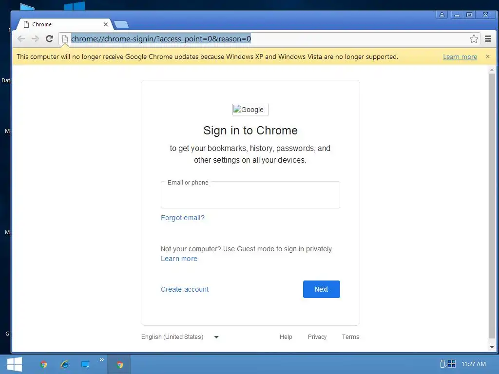Open the user profile icon in the title bar
499x374 pixels.
[x=441, y=15]
